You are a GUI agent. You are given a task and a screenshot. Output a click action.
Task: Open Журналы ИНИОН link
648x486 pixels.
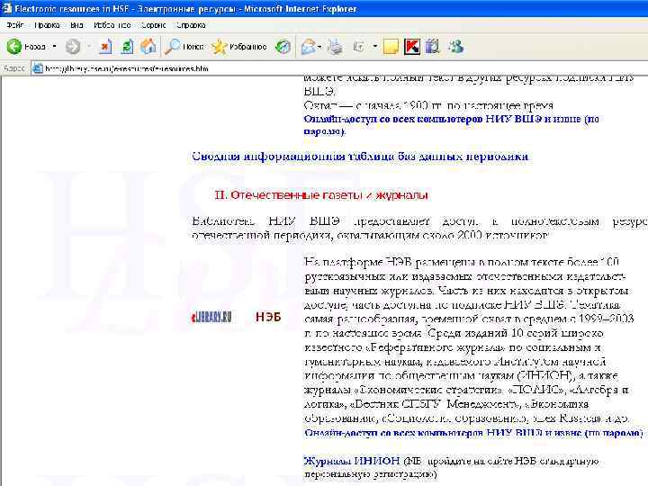pyautogui.click(x=352, y=461)
